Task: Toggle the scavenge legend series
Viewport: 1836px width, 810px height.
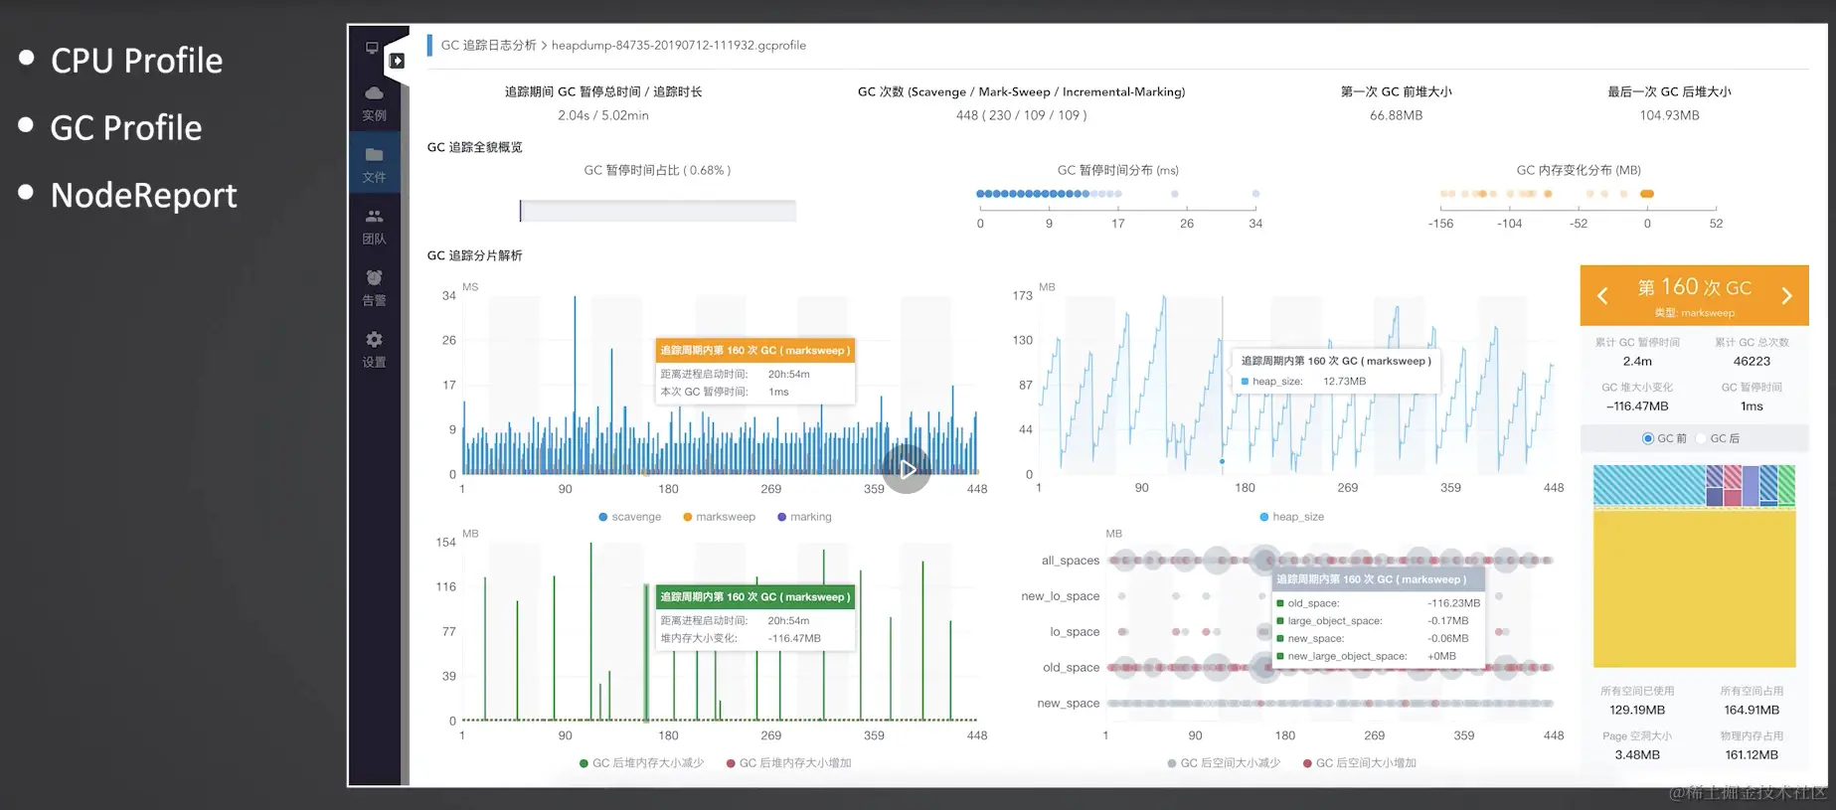Action: point(629,517)
